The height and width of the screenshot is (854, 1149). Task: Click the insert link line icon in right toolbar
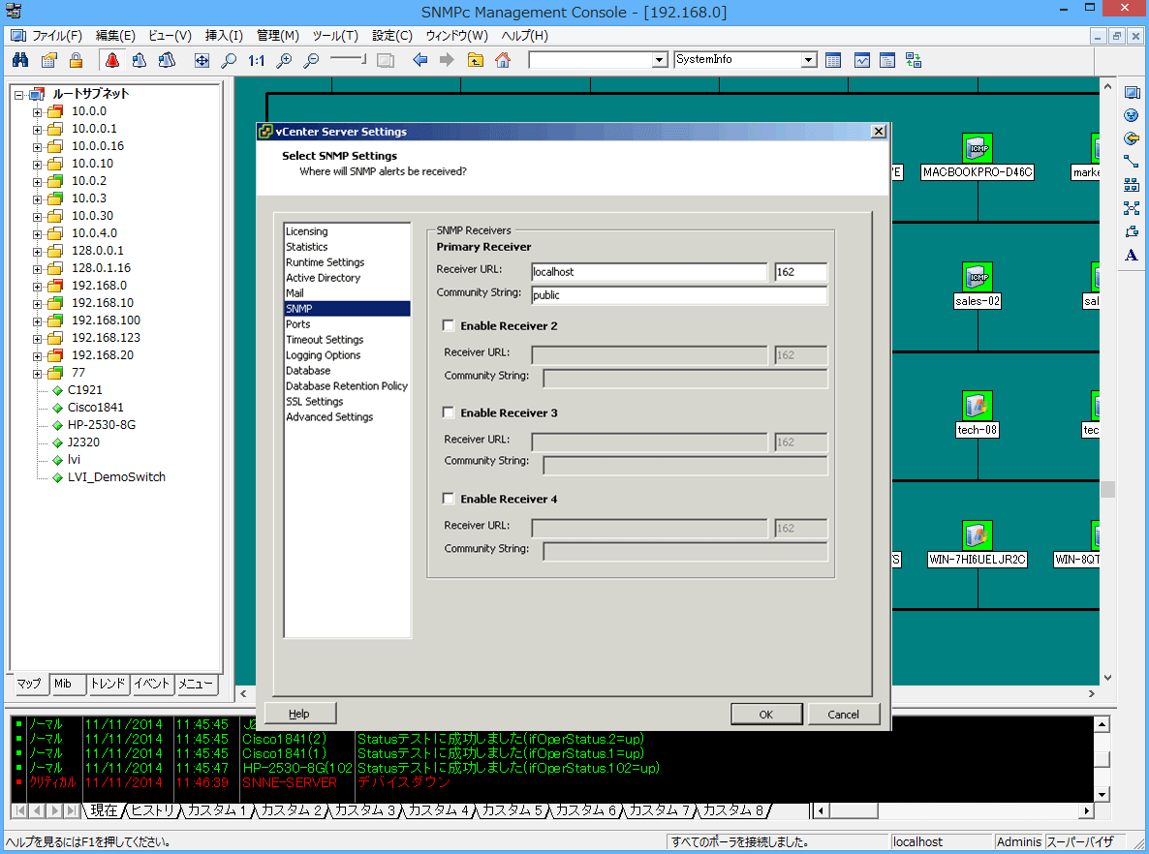(1133, 162)
